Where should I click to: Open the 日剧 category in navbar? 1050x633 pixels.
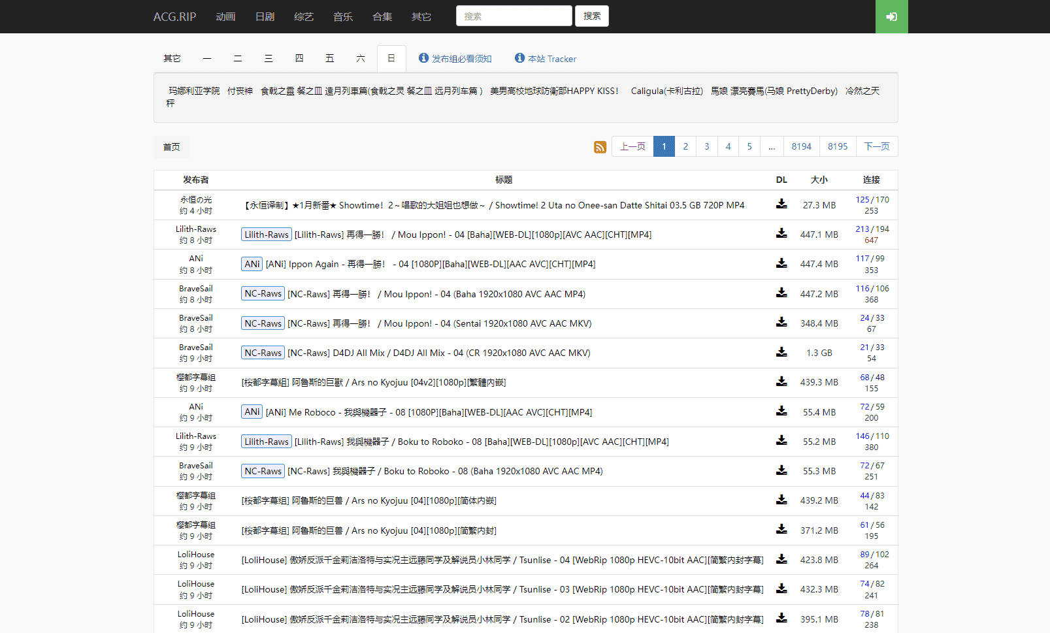pos(265,17)
